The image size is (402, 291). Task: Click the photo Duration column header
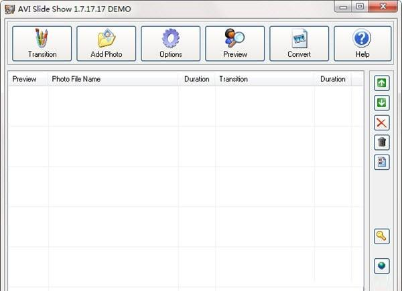click(196, 79)
